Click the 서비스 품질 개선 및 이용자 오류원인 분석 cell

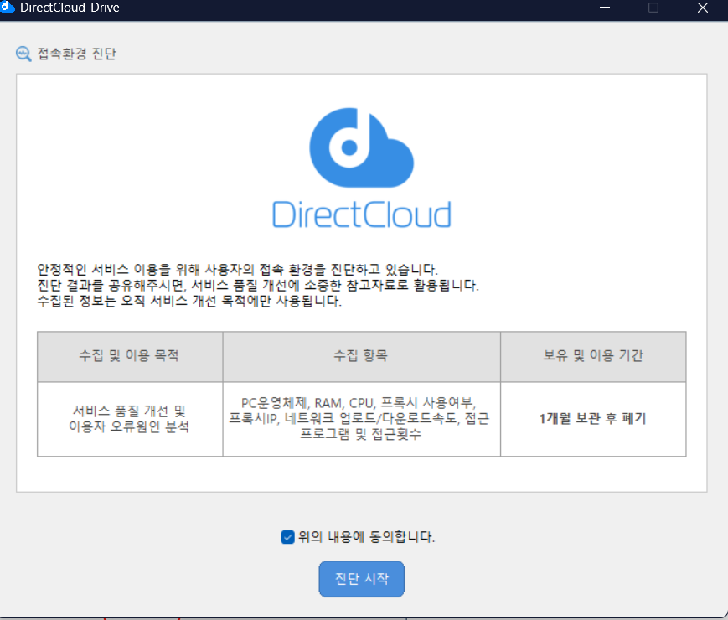pos(130,419)
